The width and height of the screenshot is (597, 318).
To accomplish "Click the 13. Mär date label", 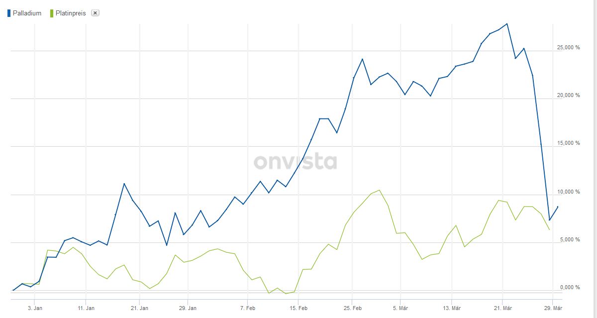I will pos(452,309).
